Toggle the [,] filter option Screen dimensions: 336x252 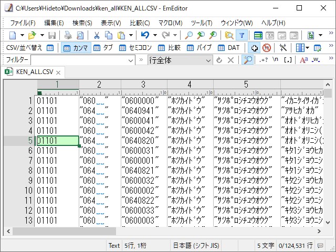coord(288,60)
